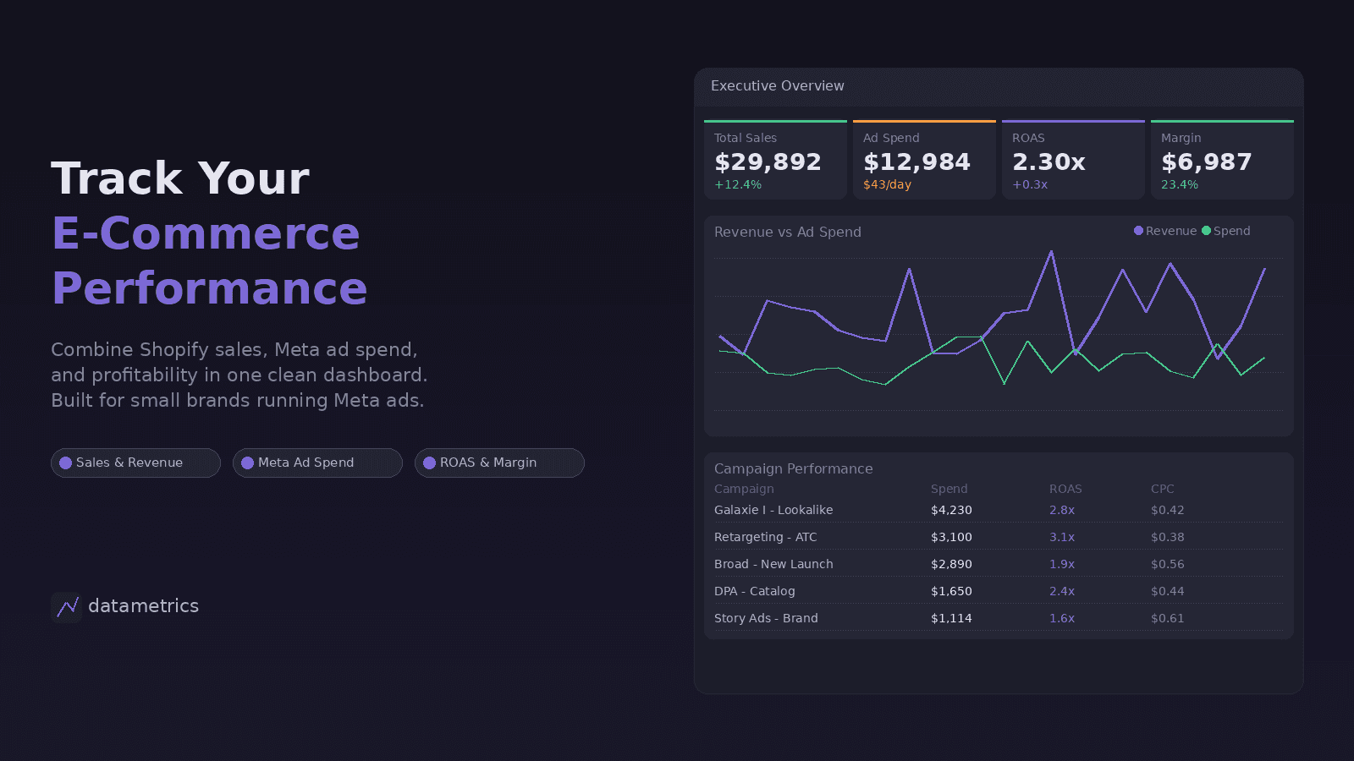Click the $0.42 CPC value
1354x761 pixels.
pyautogui.click(x=1168, y=510)
